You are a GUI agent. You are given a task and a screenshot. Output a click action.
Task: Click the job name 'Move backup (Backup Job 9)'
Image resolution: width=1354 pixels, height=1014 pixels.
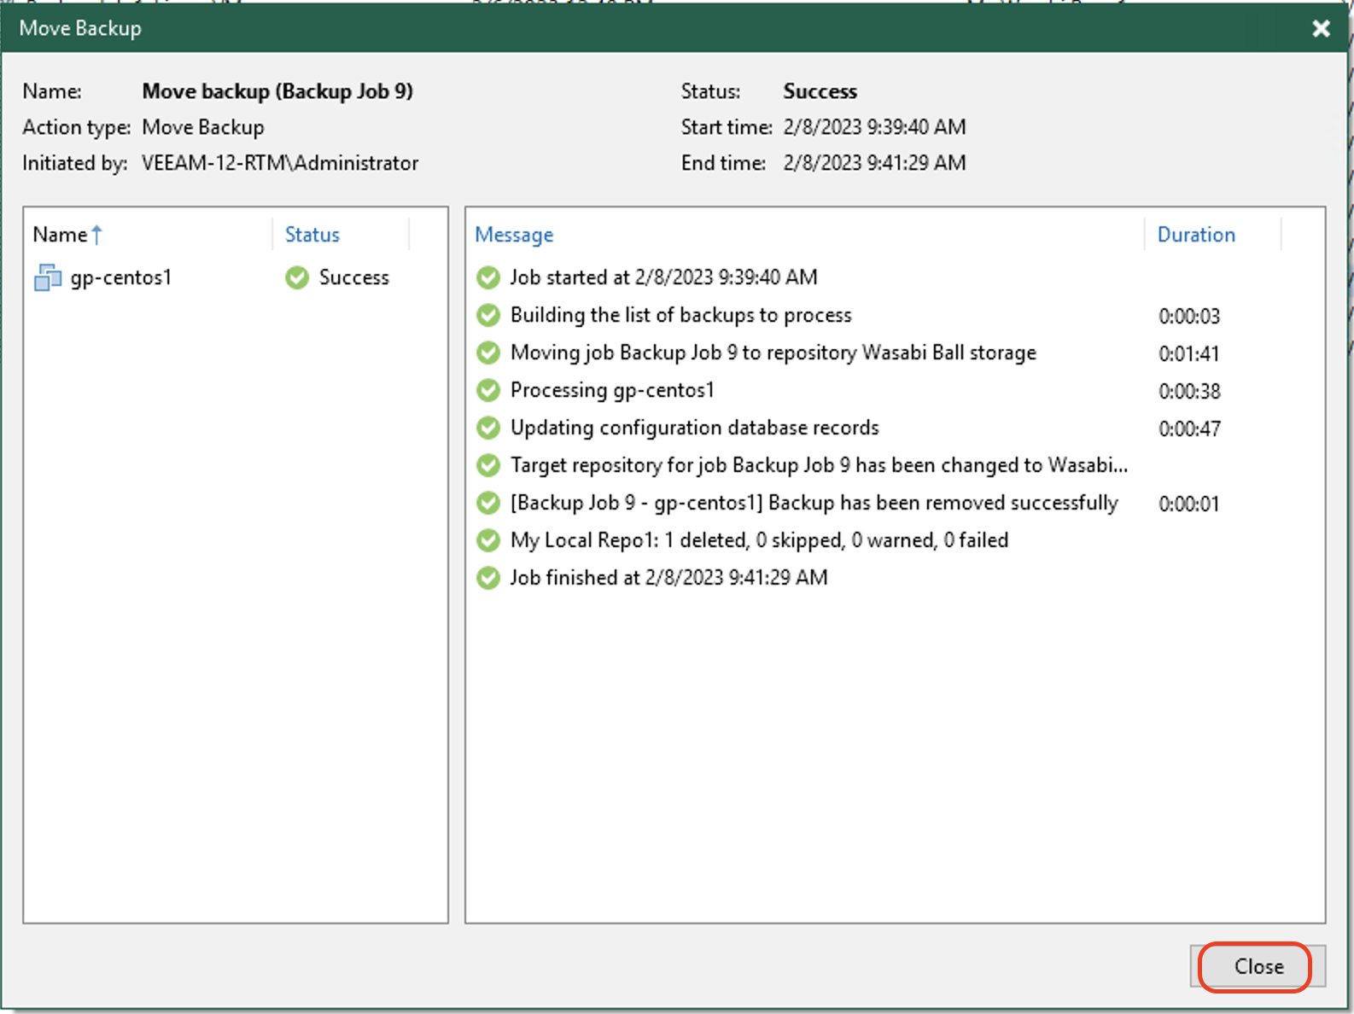pos(277,91)
